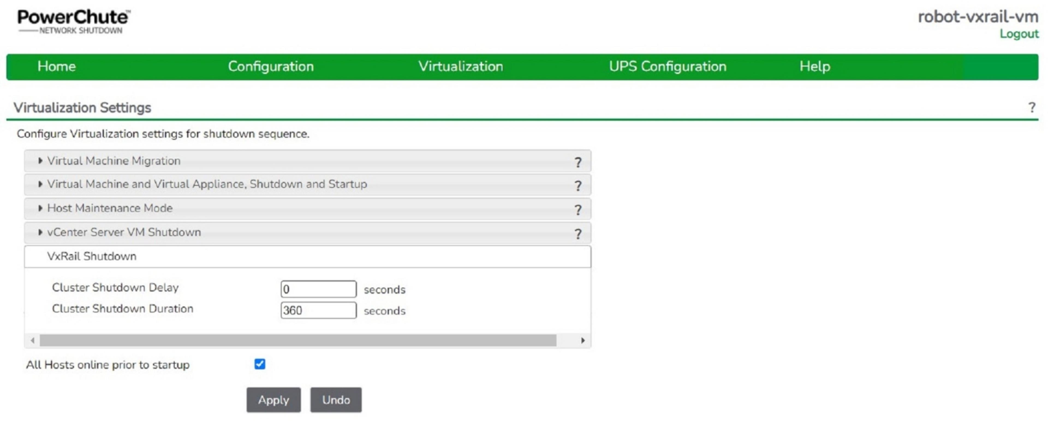Viewport: 1048px width, 421px height.
Task: Open the Help menu
Action: 814,66
